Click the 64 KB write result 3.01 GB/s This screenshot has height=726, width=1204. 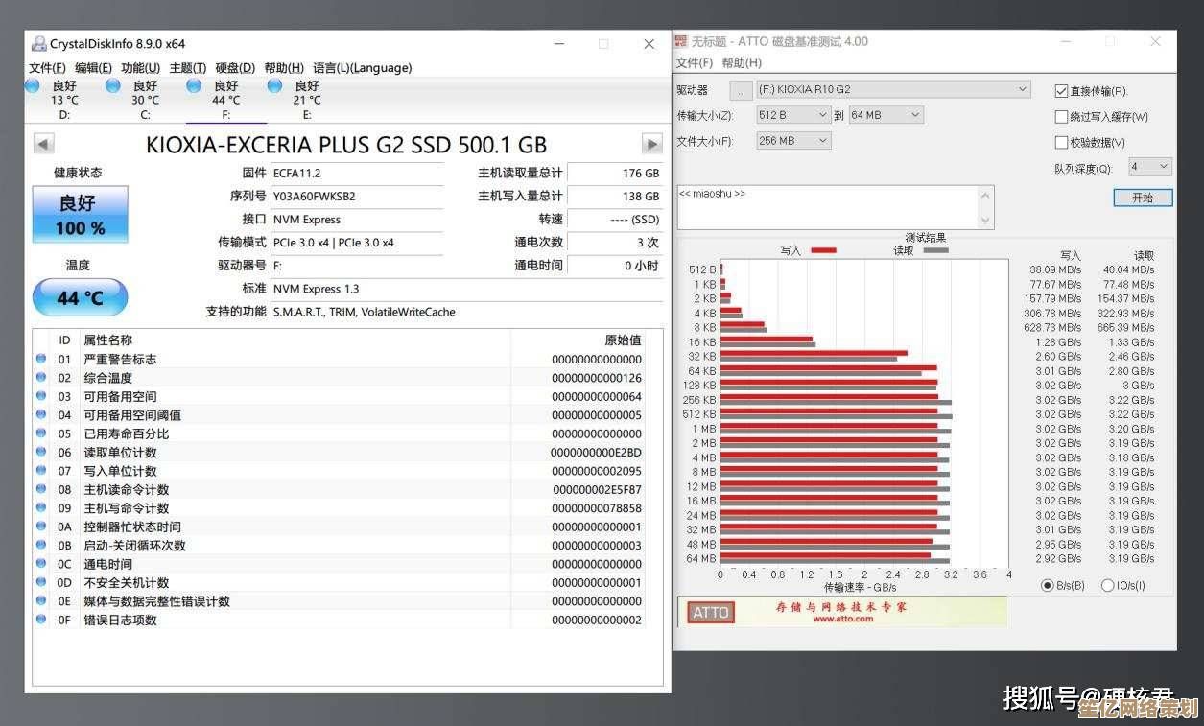pyautogui.click(x=1057, y=371)
